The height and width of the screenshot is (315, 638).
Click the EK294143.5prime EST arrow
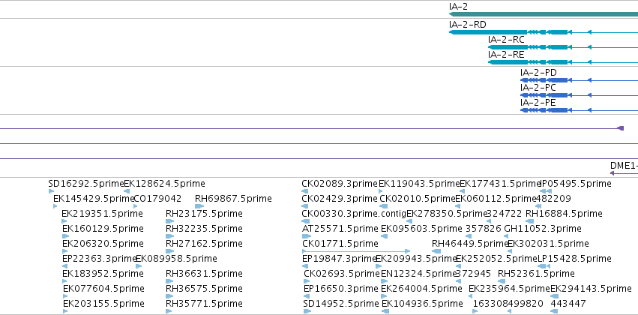[553, 296]
